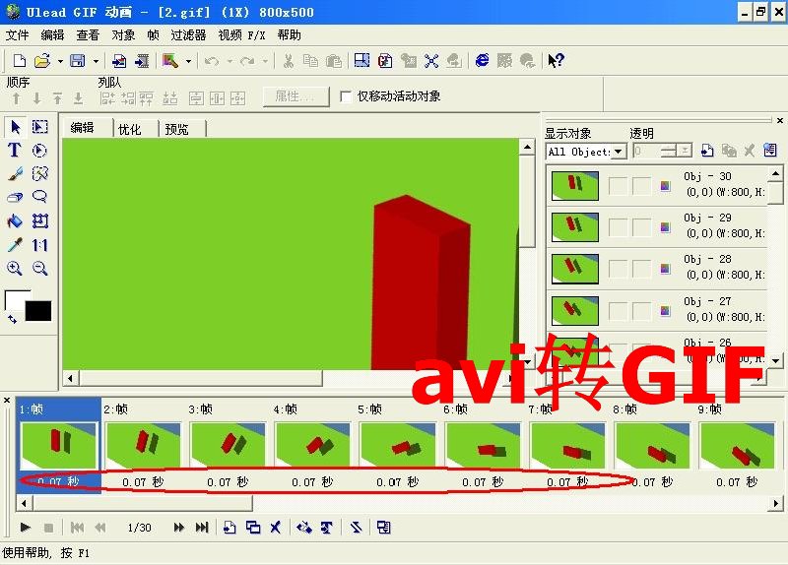Click the Redo arrow icon

(x=247, y=61)
